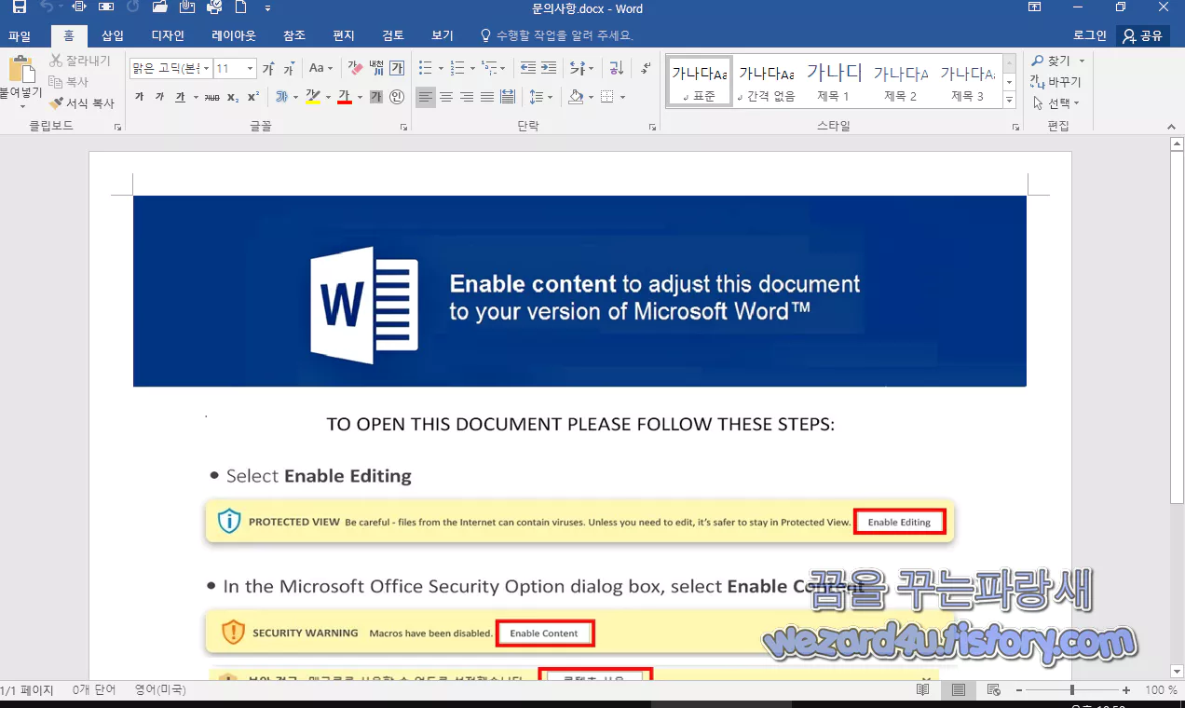
Task: Open the File (파일) tab
Action: [x=19, y=36]
